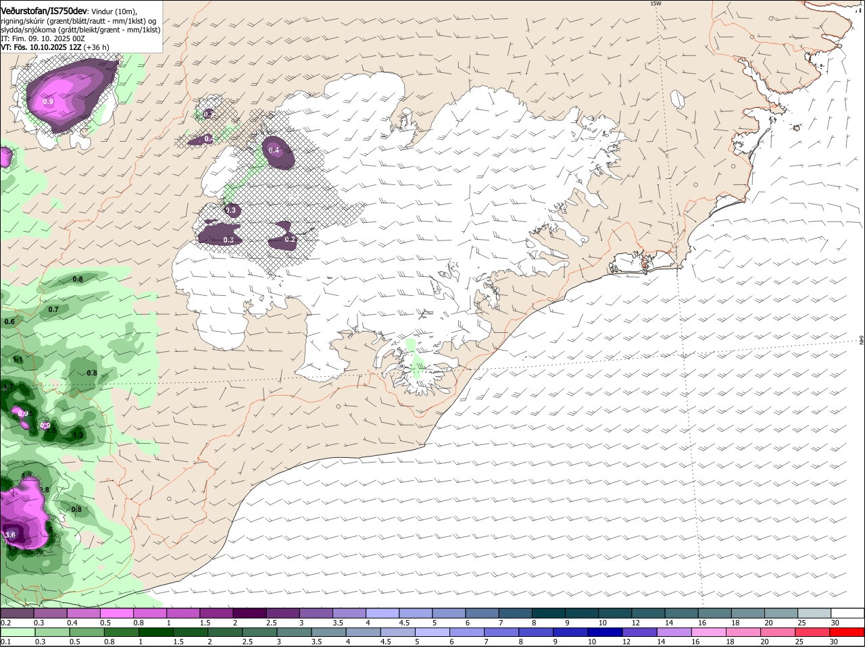Viewport: 865px width, 647px height.
Task: Click dark teal snow swatch between 8 and 9
Action: click(x=549, y=613)
